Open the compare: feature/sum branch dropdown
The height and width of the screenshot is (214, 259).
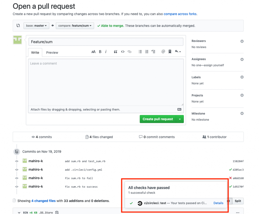[75, 26]
